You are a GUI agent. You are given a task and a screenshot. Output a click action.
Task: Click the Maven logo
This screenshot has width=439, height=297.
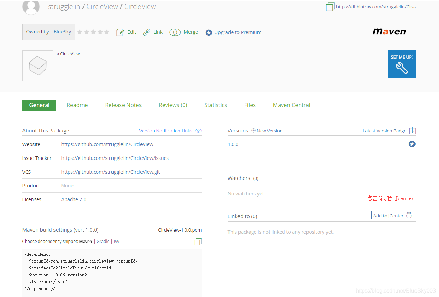[389, 32]
